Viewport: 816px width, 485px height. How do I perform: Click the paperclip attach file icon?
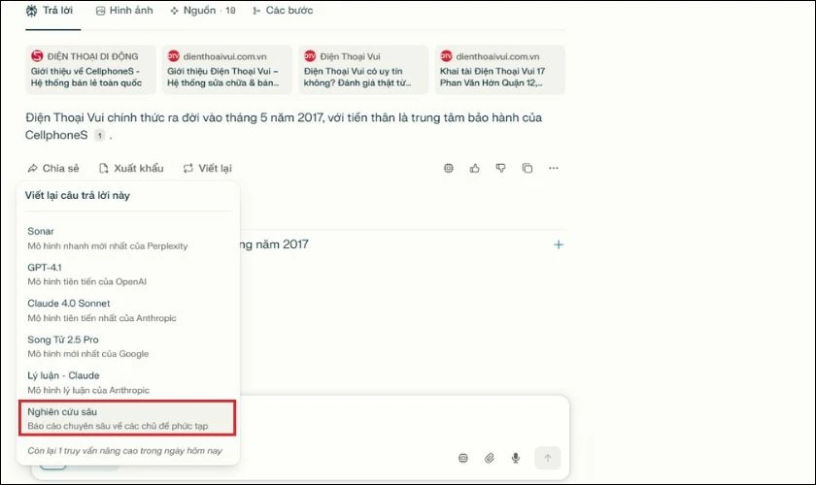click(x=490, y=458)
